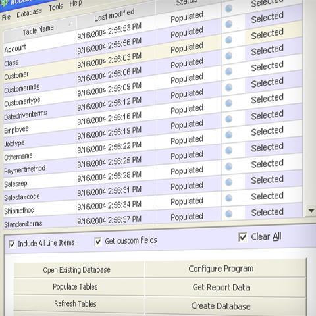Open the Help menu
Screen dimensions: 316x316
(x=76, y=3)
